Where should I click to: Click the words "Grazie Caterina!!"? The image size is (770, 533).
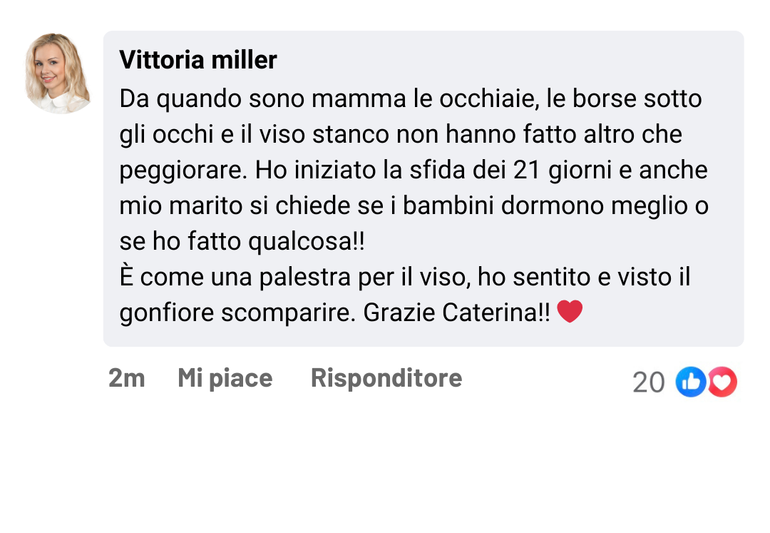tap(456, 313)
